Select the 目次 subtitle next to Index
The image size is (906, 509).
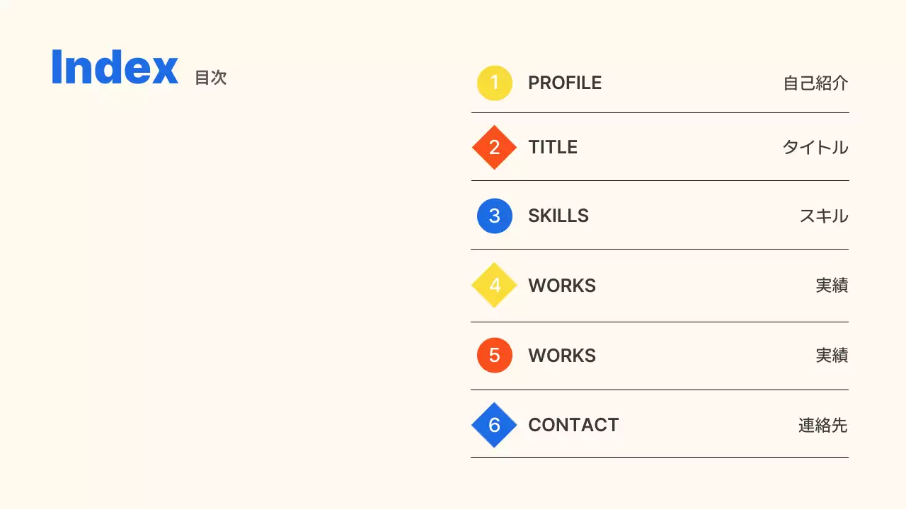click(x=211, y=78)
